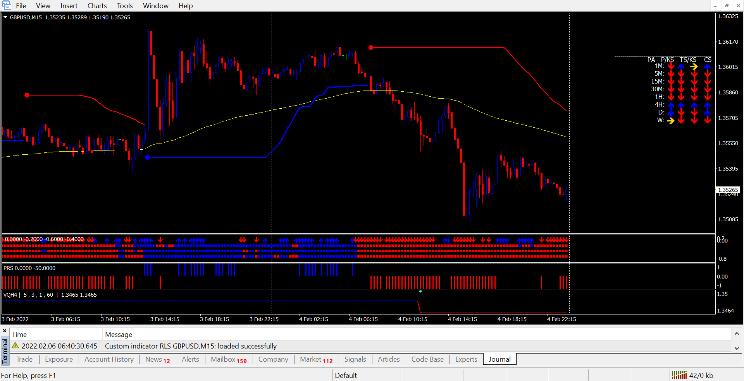Click the cyan marker above the VQH4 line
This screenshot has width=744, height=381.
coord(420,291)
